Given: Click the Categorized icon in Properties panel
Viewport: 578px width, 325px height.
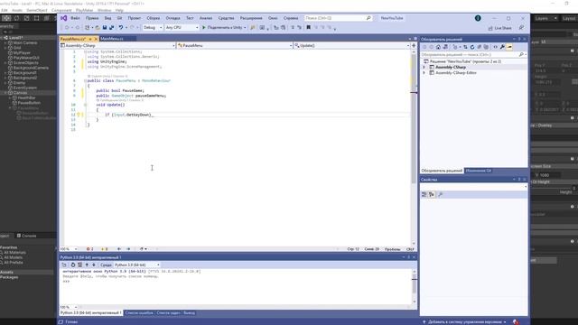Looking at the screenshot, I should [x=424, y=194].
